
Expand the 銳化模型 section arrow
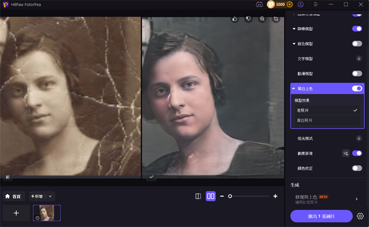[x=294, y=44]
